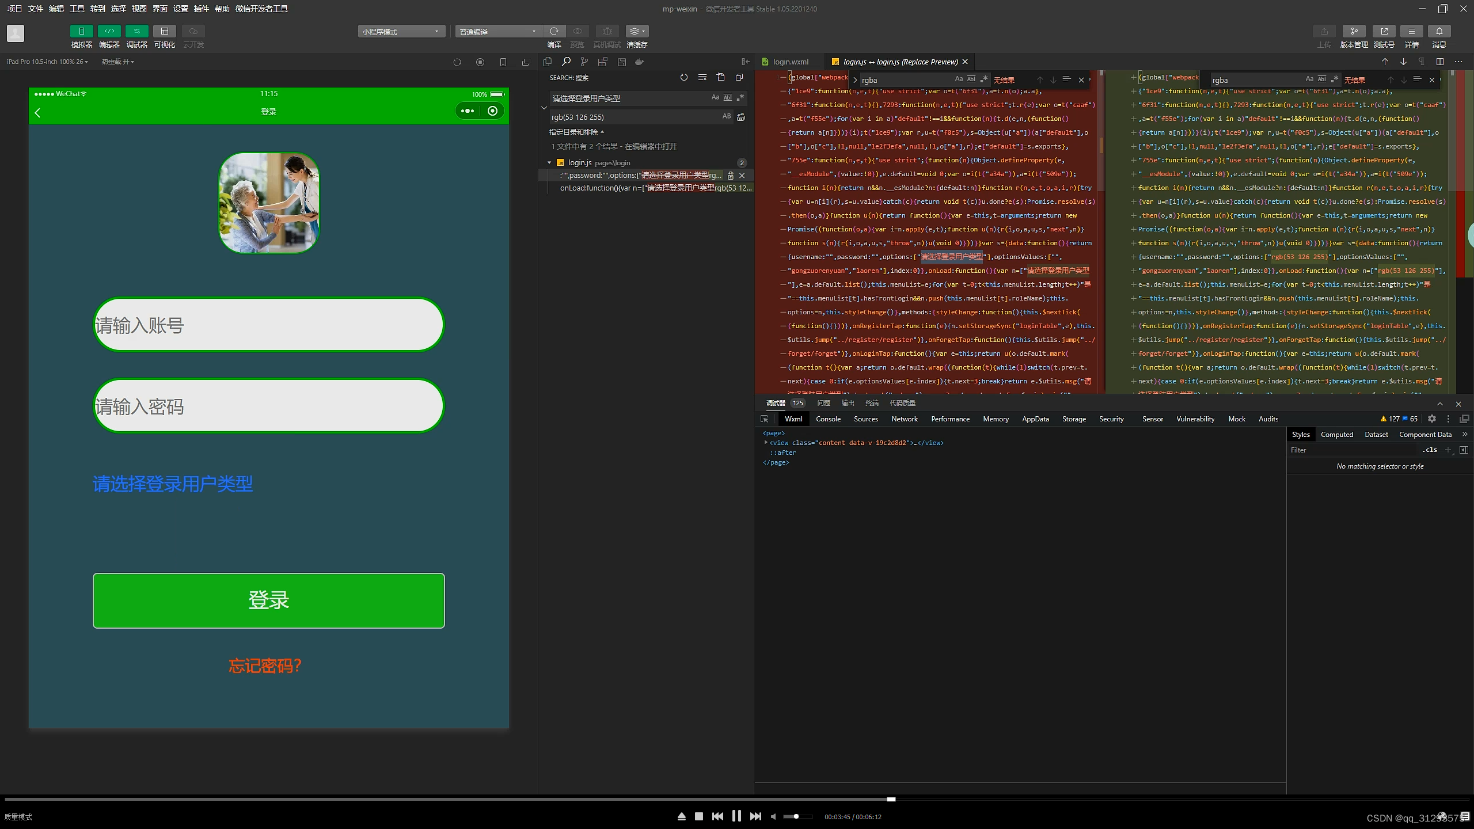
Task: Open the 小程序模式 mode dropdown
Action: click(401, 32)
